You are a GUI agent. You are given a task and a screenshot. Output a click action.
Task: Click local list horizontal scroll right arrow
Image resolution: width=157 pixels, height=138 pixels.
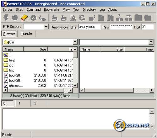(70, 90)
